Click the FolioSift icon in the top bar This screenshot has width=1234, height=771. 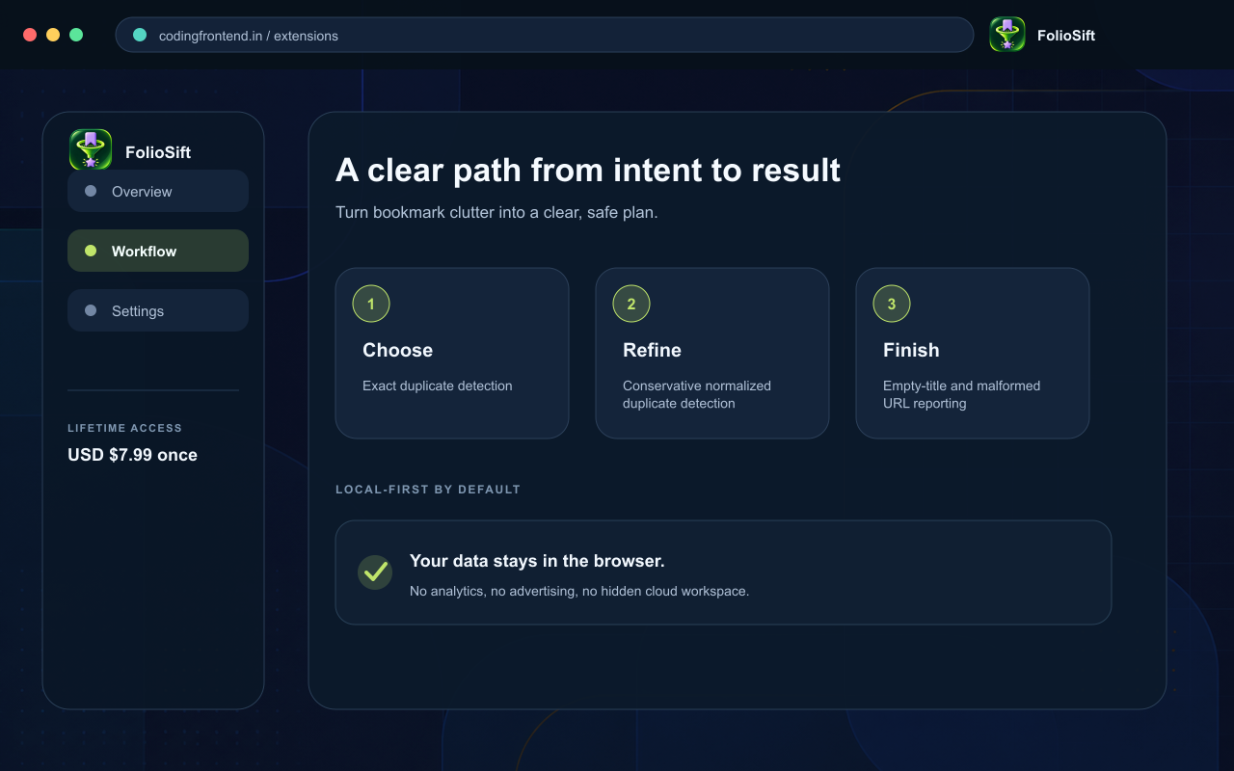(1007, 35)
